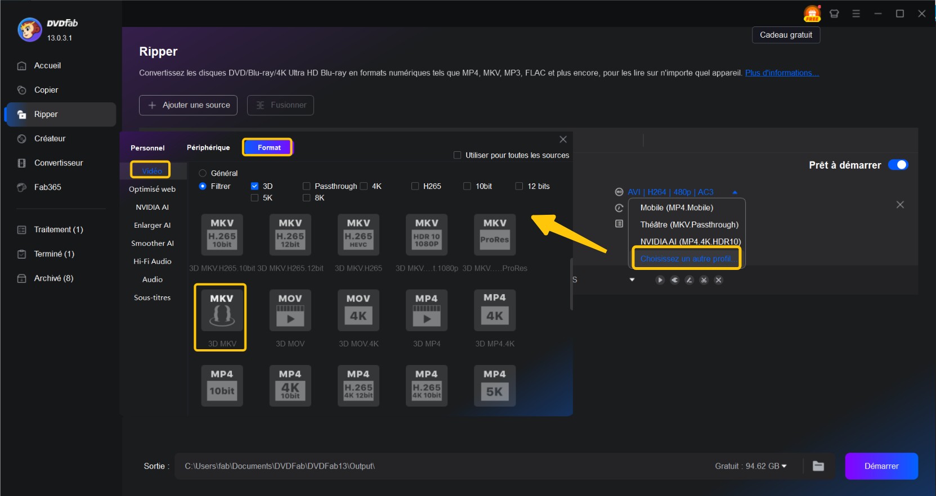
Task: Check the 10bit filter checkbox
Action: point(467,186)
